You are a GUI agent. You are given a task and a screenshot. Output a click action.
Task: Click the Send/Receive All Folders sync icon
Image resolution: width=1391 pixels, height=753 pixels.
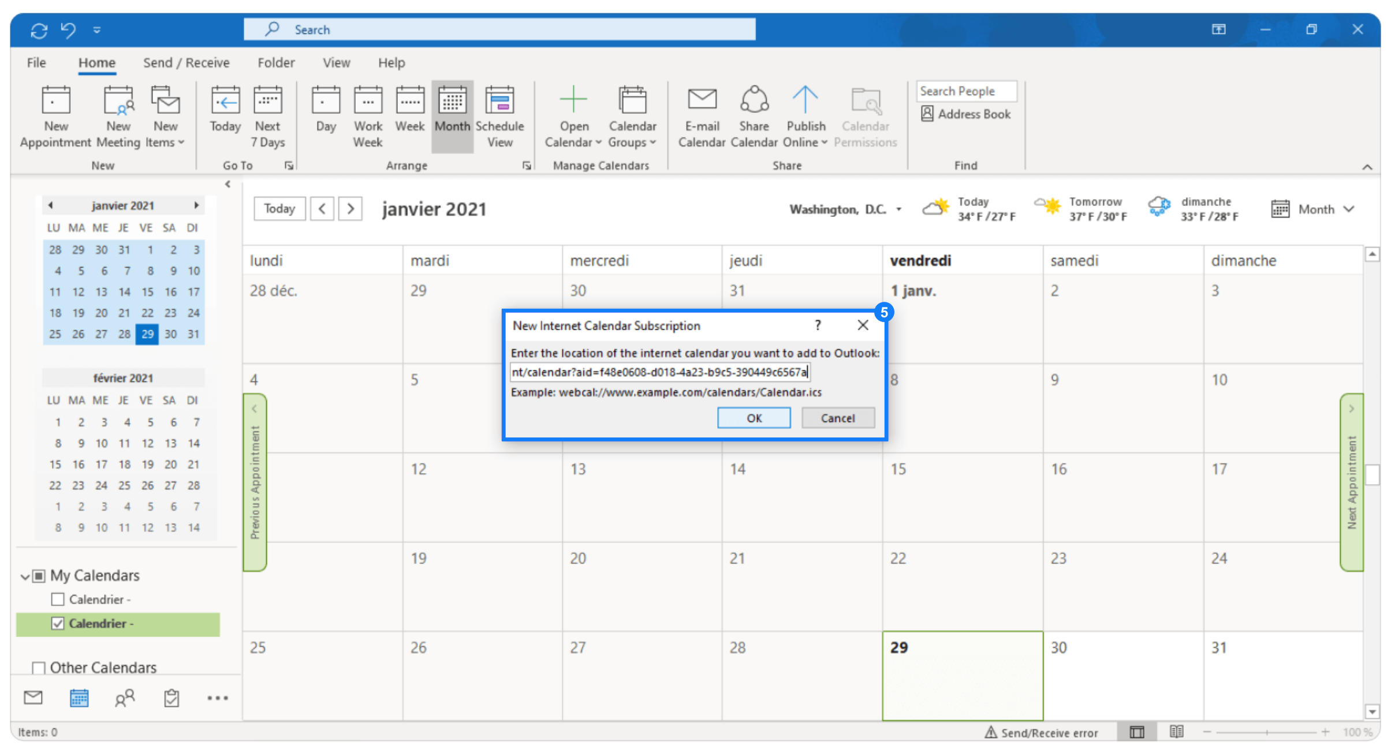[x=39, y=30]
